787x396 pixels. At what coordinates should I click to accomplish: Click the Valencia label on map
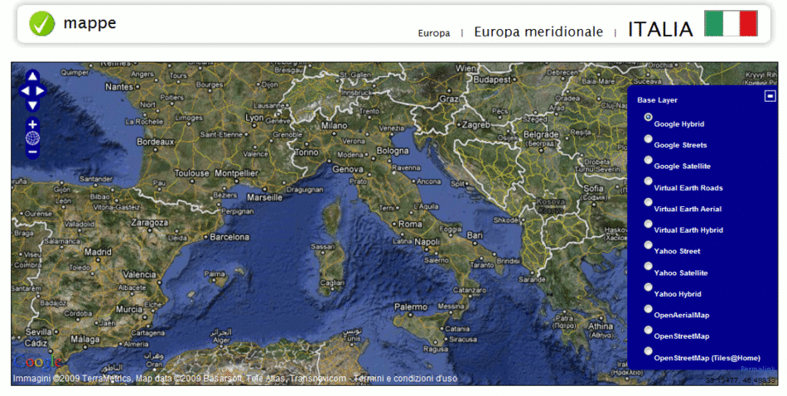[x=139, y=274]
